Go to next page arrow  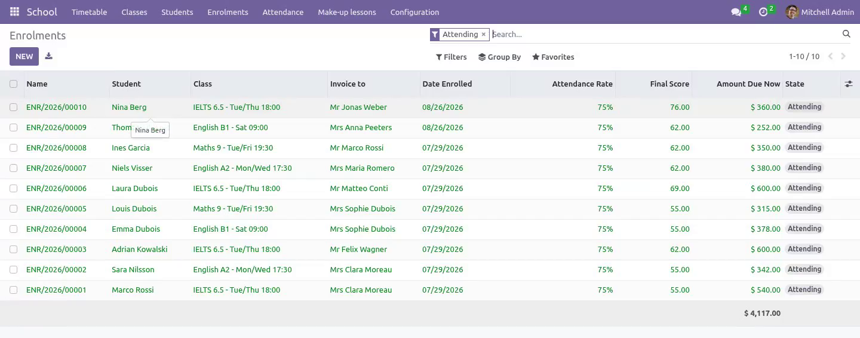click(x=843, y=57)
